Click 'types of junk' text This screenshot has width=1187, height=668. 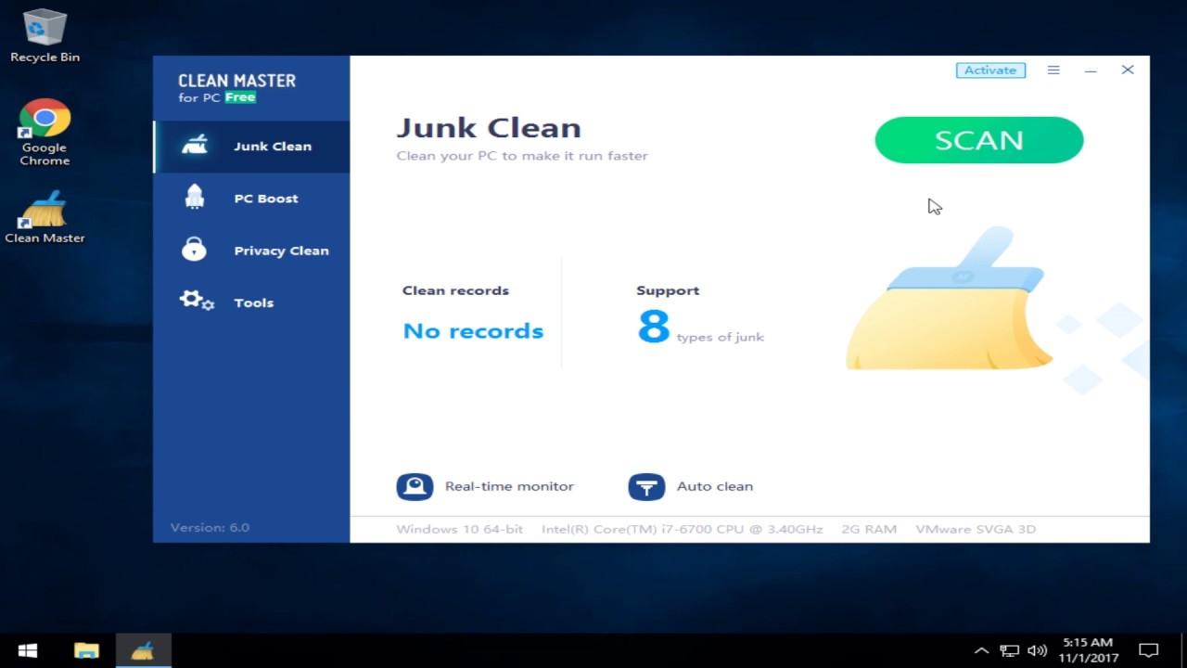721,337
